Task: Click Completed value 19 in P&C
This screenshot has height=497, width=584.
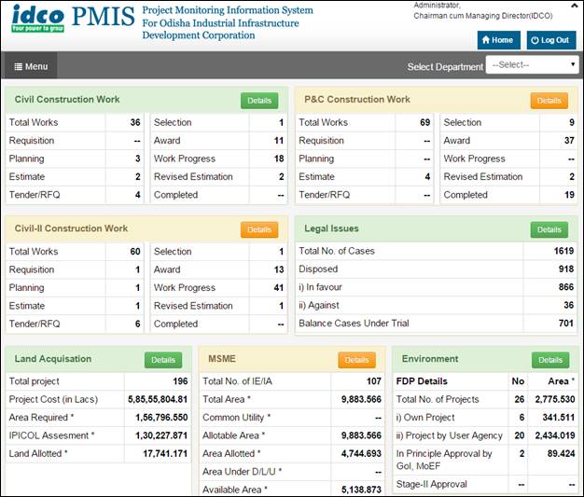Action: point(569,195)
